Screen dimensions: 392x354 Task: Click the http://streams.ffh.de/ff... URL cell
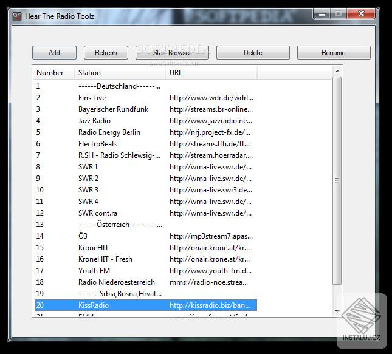210,144
